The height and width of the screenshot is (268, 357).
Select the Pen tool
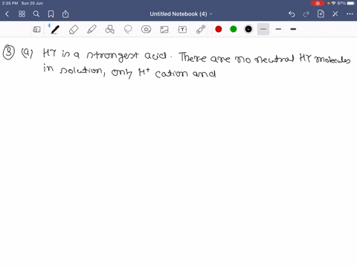click(x=55, y=29)
